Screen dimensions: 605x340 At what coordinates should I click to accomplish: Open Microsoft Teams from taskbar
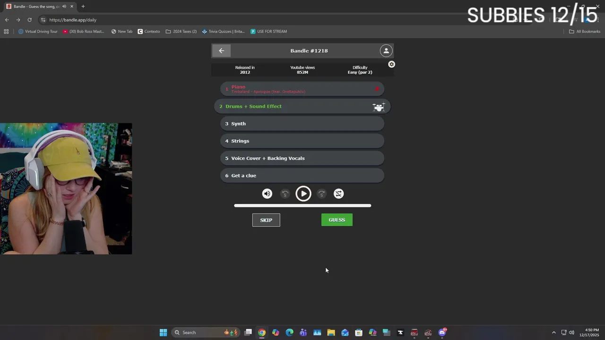click(x=303, y=332)
